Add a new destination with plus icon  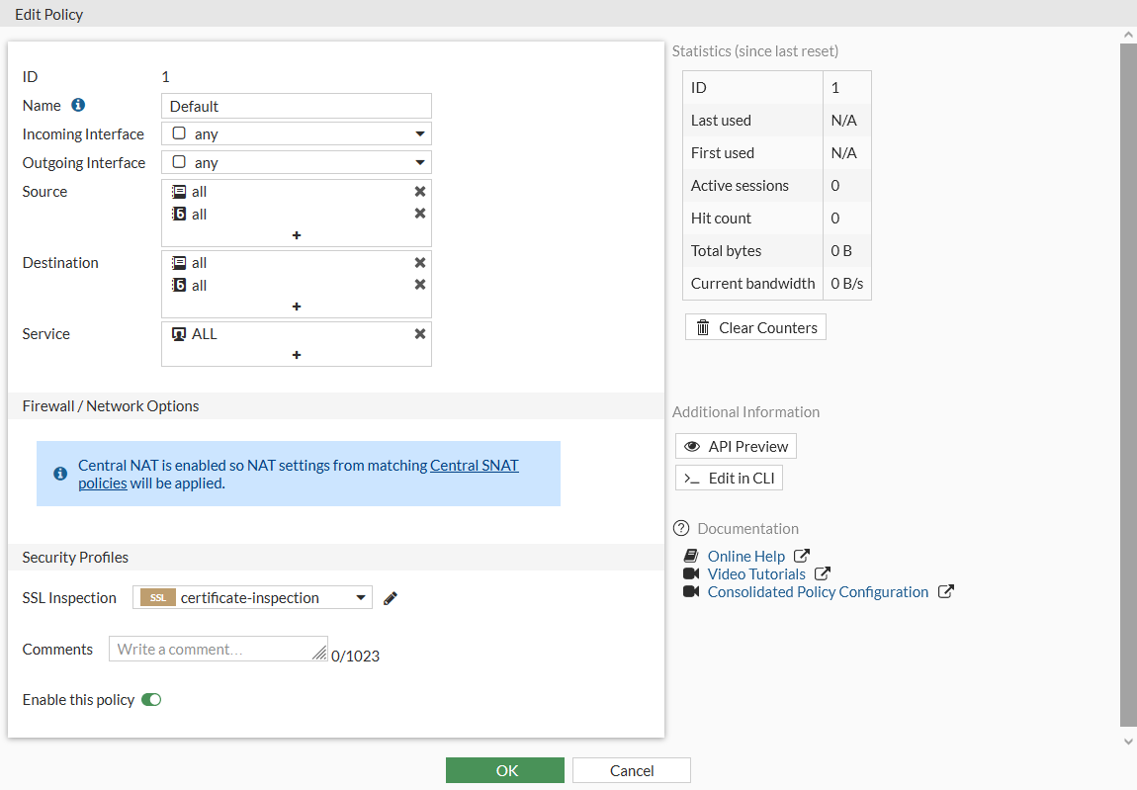click(297, 307)
